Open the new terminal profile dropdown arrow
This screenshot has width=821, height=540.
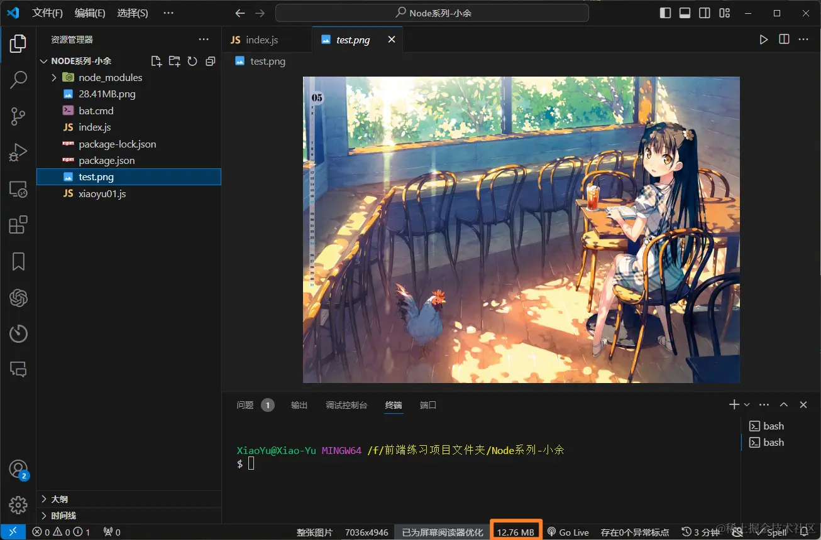[x=747, y=405]
